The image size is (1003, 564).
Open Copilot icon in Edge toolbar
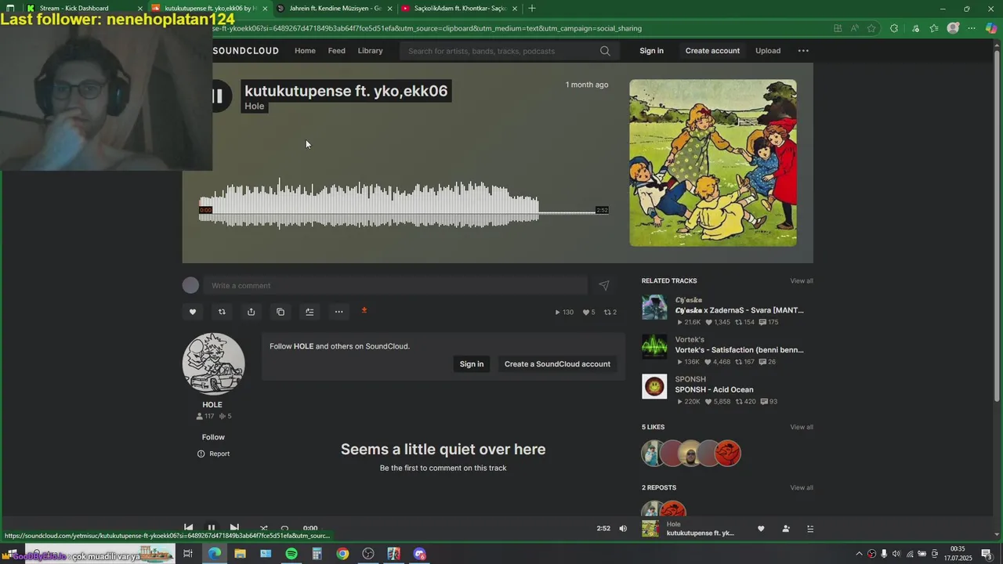click(991, 28)
